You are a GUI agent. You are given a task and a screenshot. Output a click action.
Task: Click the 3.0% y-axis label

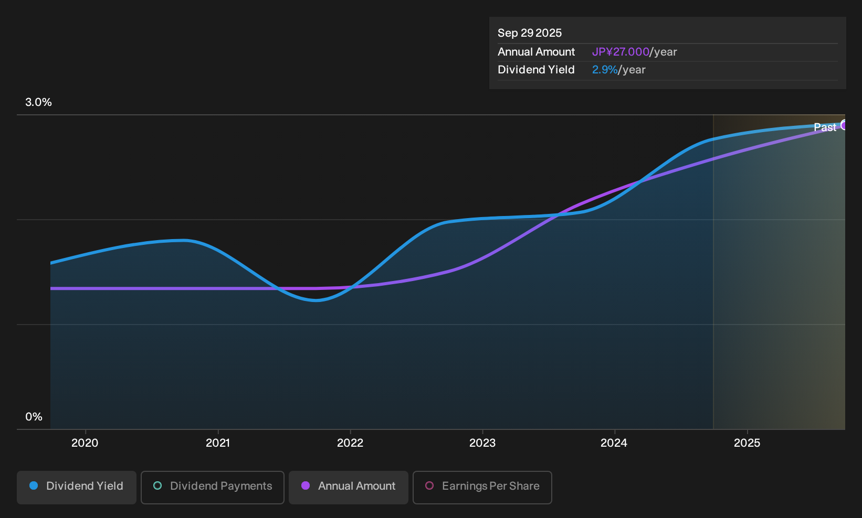pyautogui.click(x=38, y=102)
